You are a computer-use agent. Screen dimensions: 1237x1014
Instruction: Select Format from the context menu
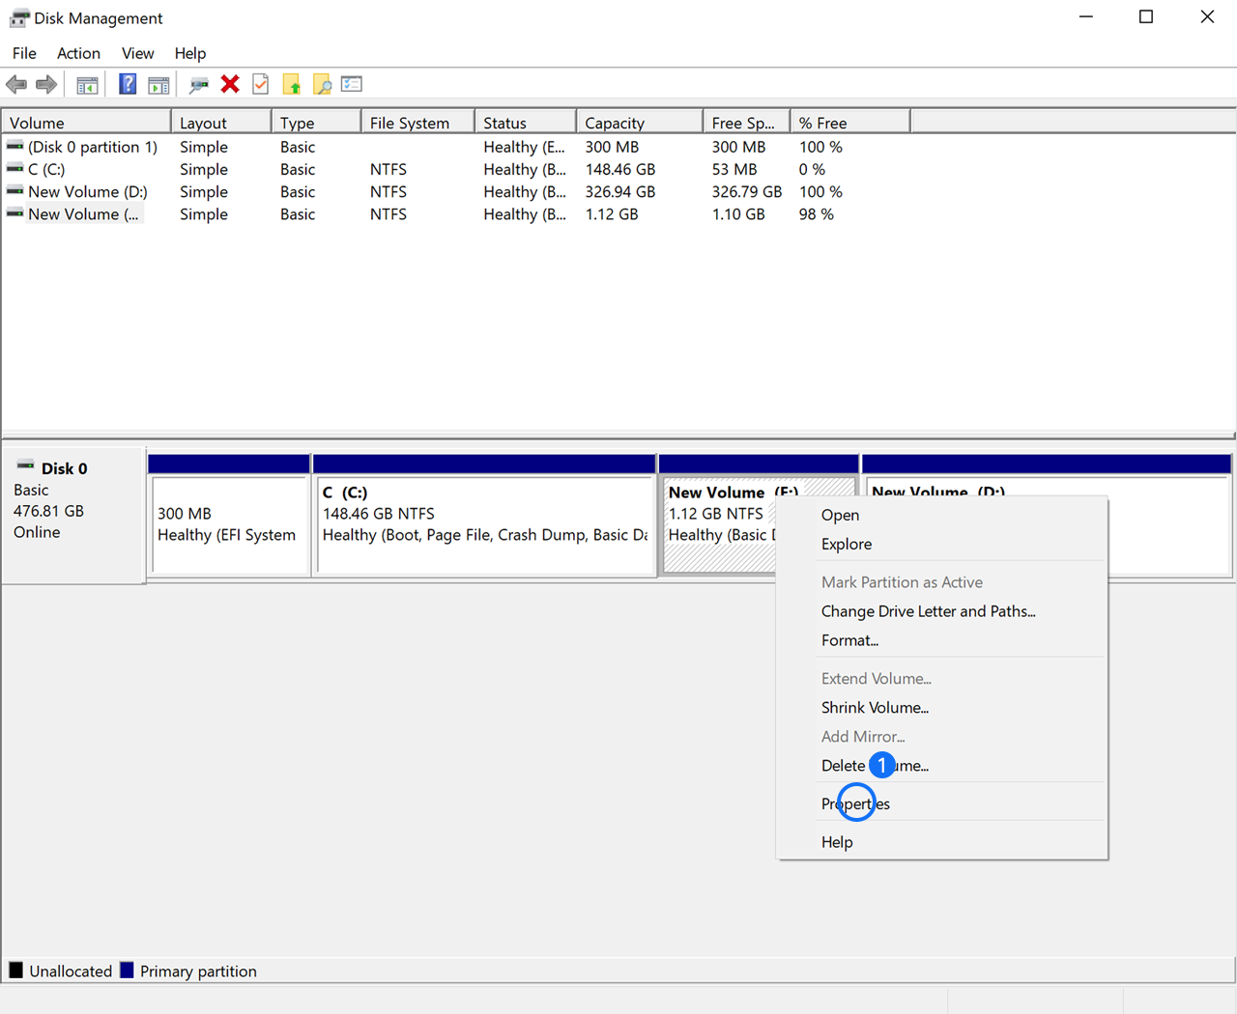click(849, 640)
